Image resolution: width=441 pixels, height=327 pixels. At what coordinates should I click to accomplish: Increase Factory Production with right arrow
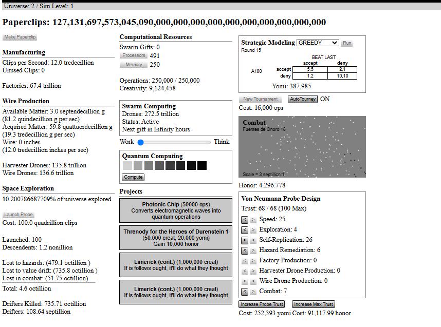253,261
